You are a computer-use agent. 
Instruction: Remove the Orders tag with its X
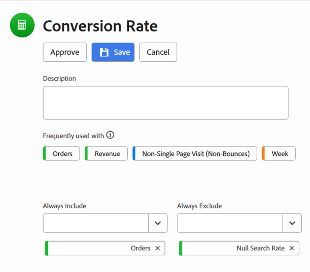(157, 248)
